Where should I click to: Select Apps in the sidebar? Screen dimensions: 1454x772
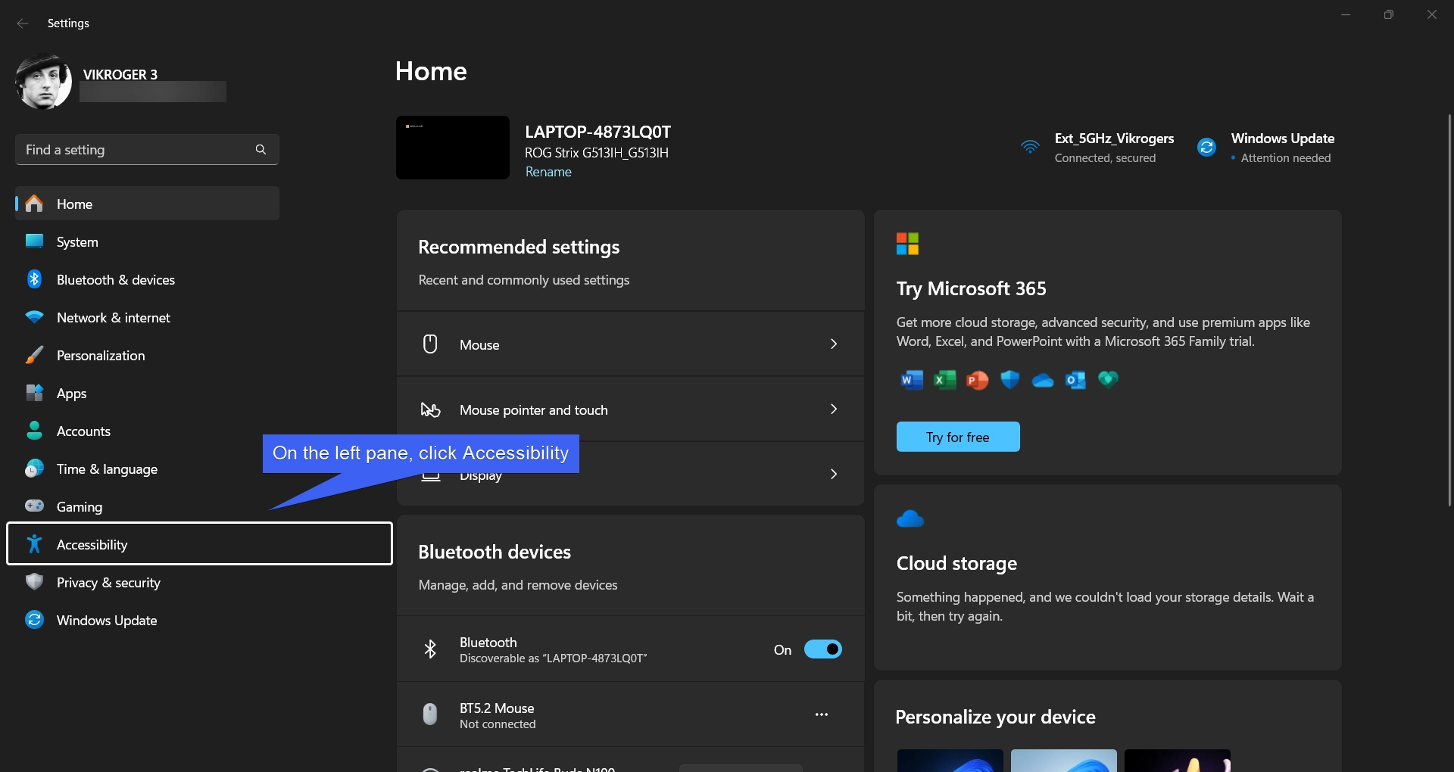(147, 393)
